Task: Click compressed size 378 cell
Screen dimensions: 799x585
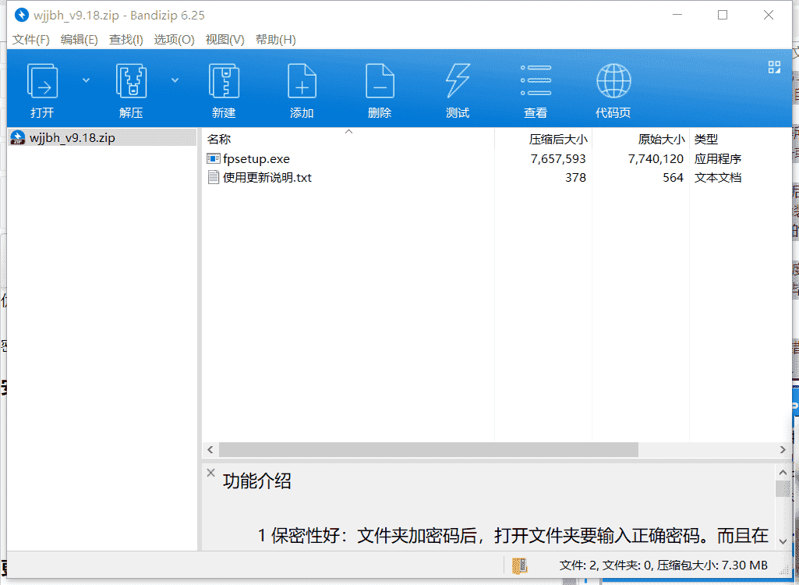Action: [575, 178]
